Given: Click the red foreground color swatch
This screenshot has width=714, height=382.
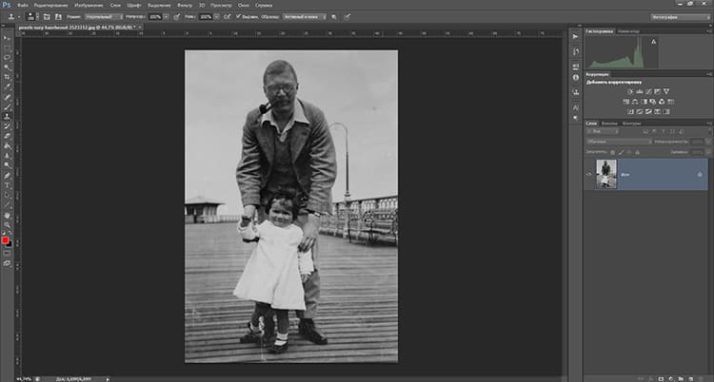Looking at the screenshot, I should pyautogui.click(x=5, y=240).
